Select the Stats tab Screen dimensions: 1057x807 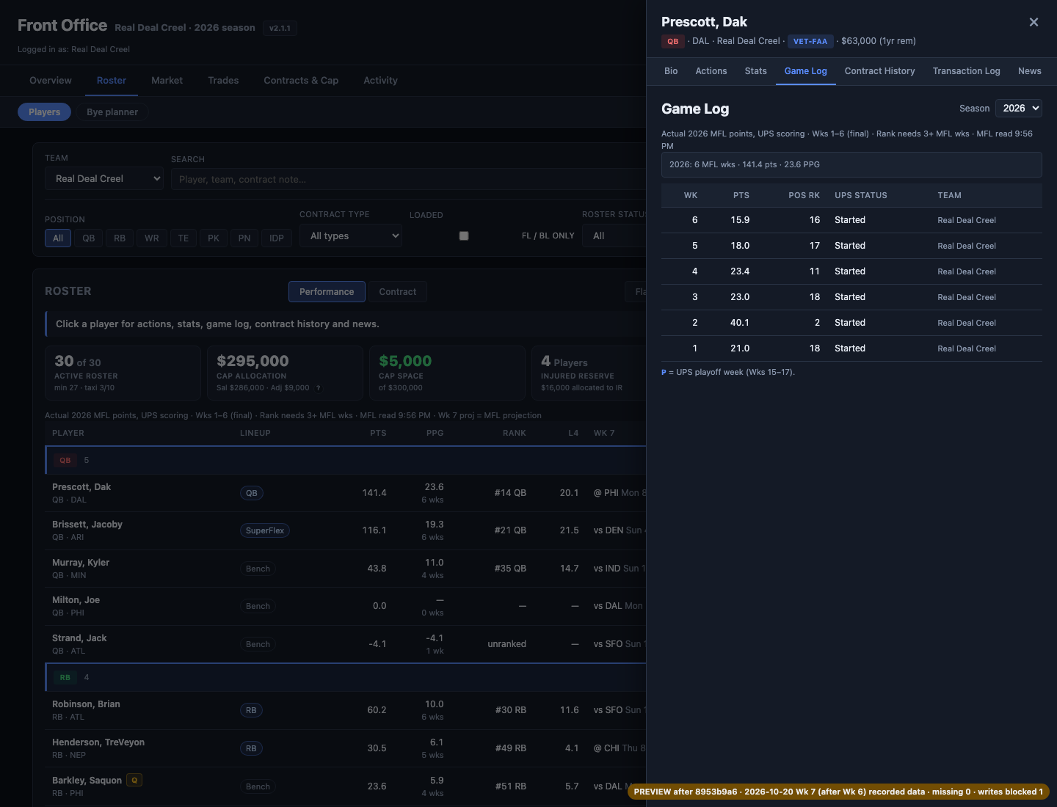[755, 71]
